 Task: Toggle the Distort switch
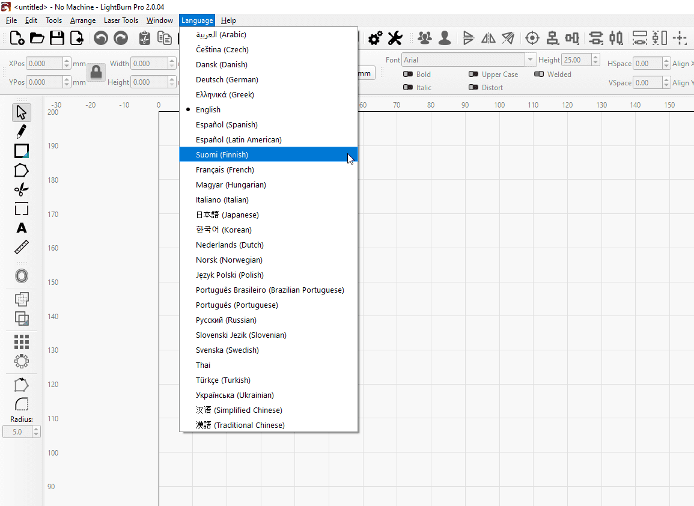473,88
